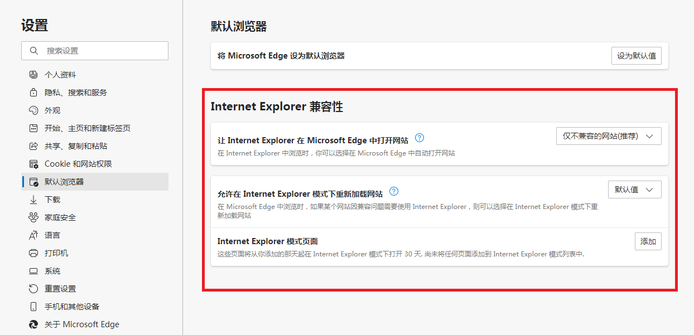Select the 隐私、搜索和服务 sidebar icon
This screenshot has width=694, height=335.
pyautogui.click(x=33, y=92)
